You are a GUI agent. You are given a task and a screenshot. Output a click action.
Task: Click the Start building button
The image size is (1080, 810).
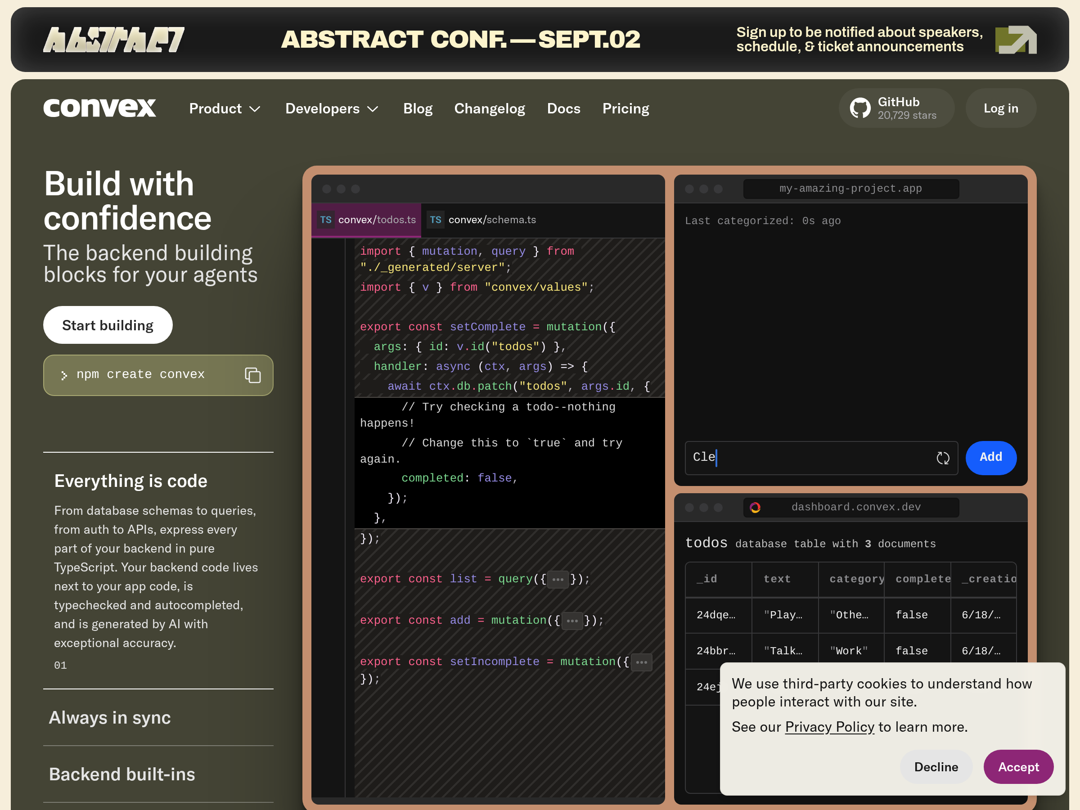(x=108, y=325)
